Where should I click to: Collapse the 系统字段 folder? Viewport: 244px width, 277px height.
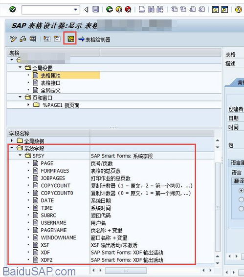click(12, 148)
